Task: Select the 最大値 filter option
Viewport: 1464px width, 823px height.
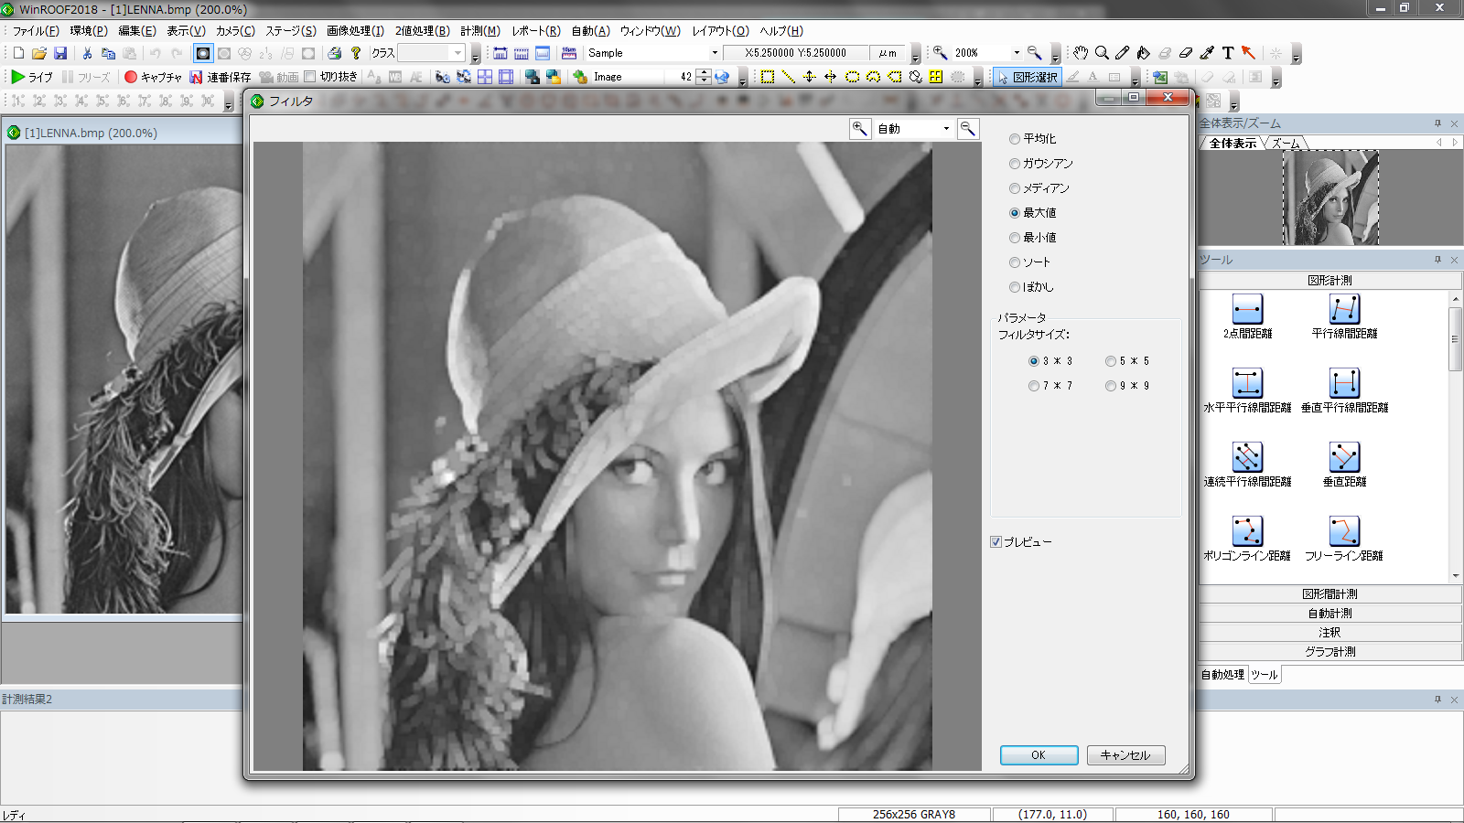Action: coord(1032,213)
